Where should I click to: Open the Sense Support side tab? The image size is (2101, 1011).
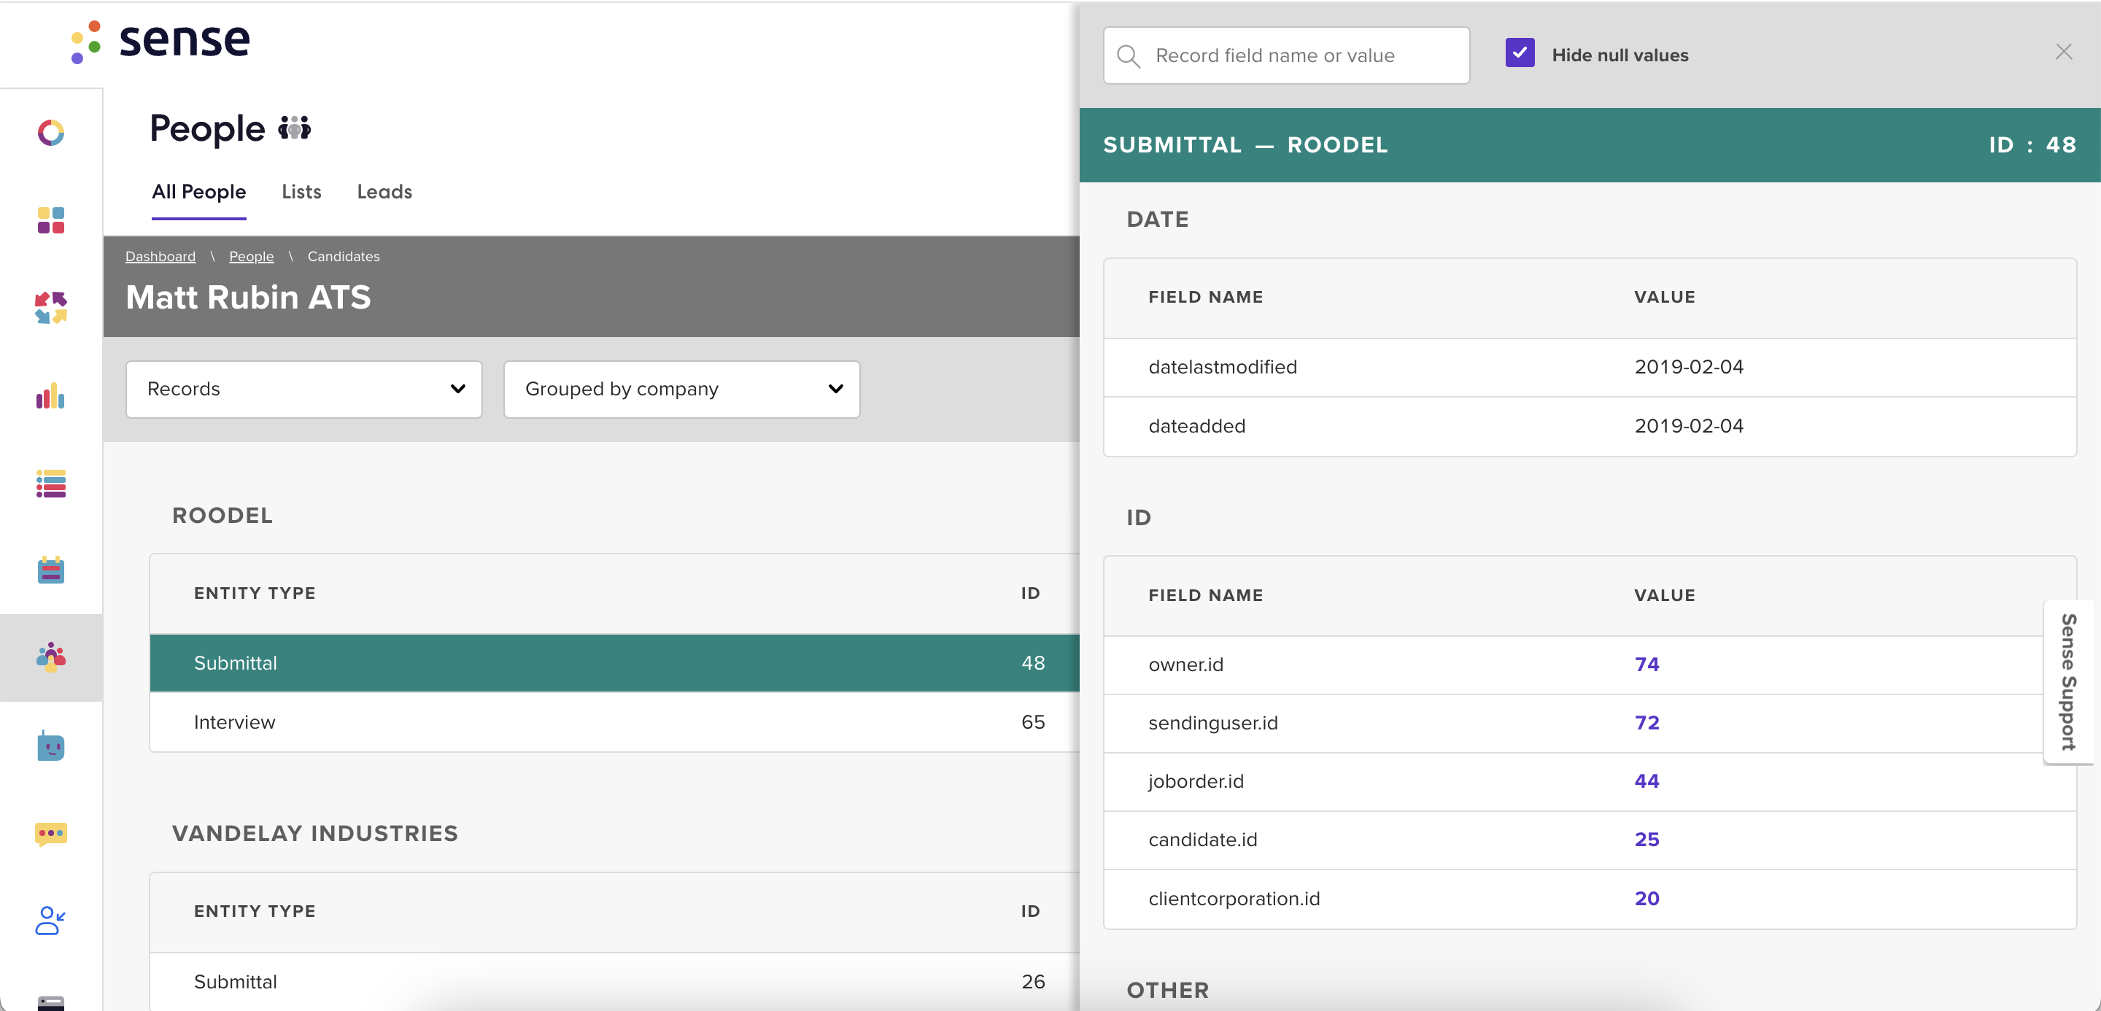2069,683
